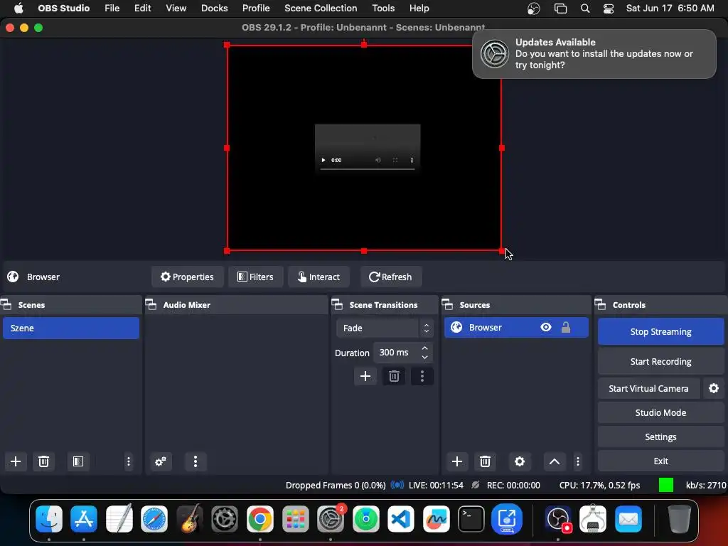Click the preview video's progress bar

coord(368,169)
